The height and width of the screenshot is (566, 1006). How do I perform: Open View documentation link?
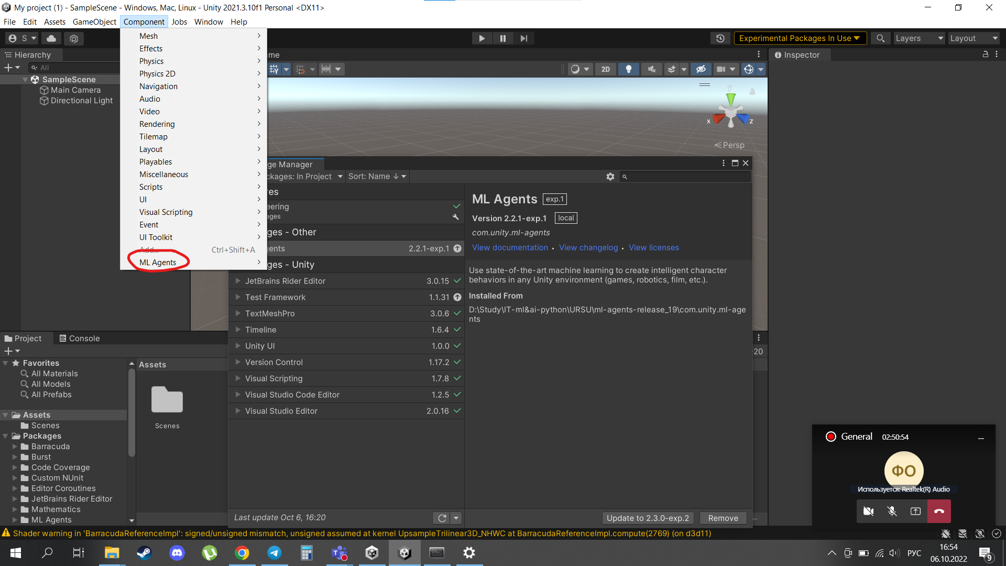pyautogui.click(x=510, y=247)
